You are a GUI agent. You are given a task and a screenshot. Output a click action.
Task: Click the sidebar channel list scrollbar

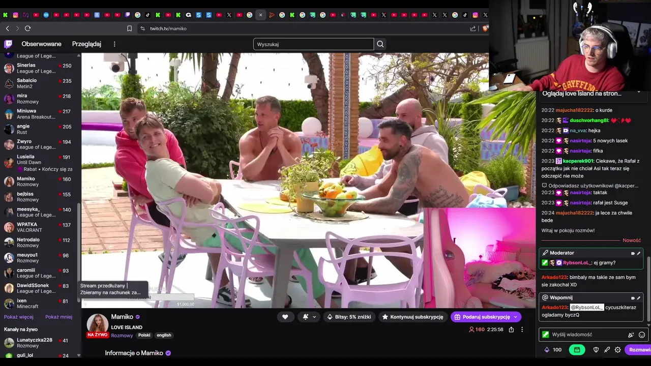(78, 253)
